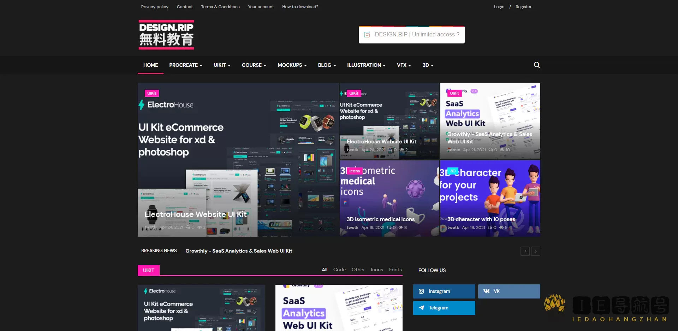The width and height of the screenshot is (678, 331).
Task: Open the breaking news Growthly headline
Action: pyautogui.click(x=239, y=251)
